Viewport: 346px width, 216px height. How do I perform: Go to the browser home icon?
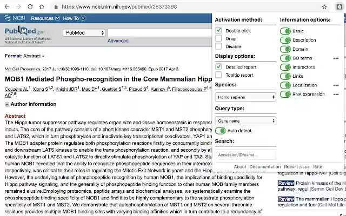[x=42, y=7]
